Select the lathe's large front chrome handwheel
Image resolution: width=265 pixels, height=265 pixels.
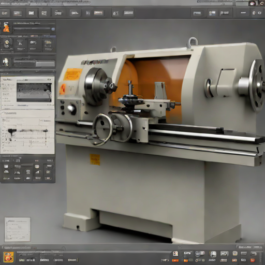click(x=102, y=129)
